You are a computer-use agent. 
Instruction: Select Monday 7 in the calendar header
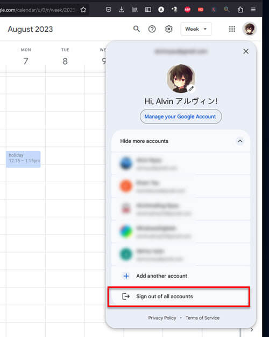point(26,61)
